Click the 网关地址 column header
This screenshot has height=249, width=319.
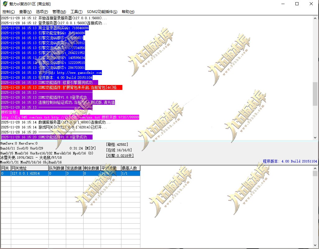[30, 168]
